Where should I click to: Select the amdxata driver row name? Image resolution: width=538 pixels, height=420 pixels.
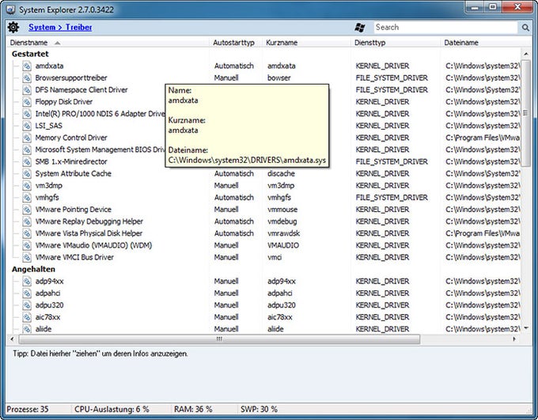49,66
